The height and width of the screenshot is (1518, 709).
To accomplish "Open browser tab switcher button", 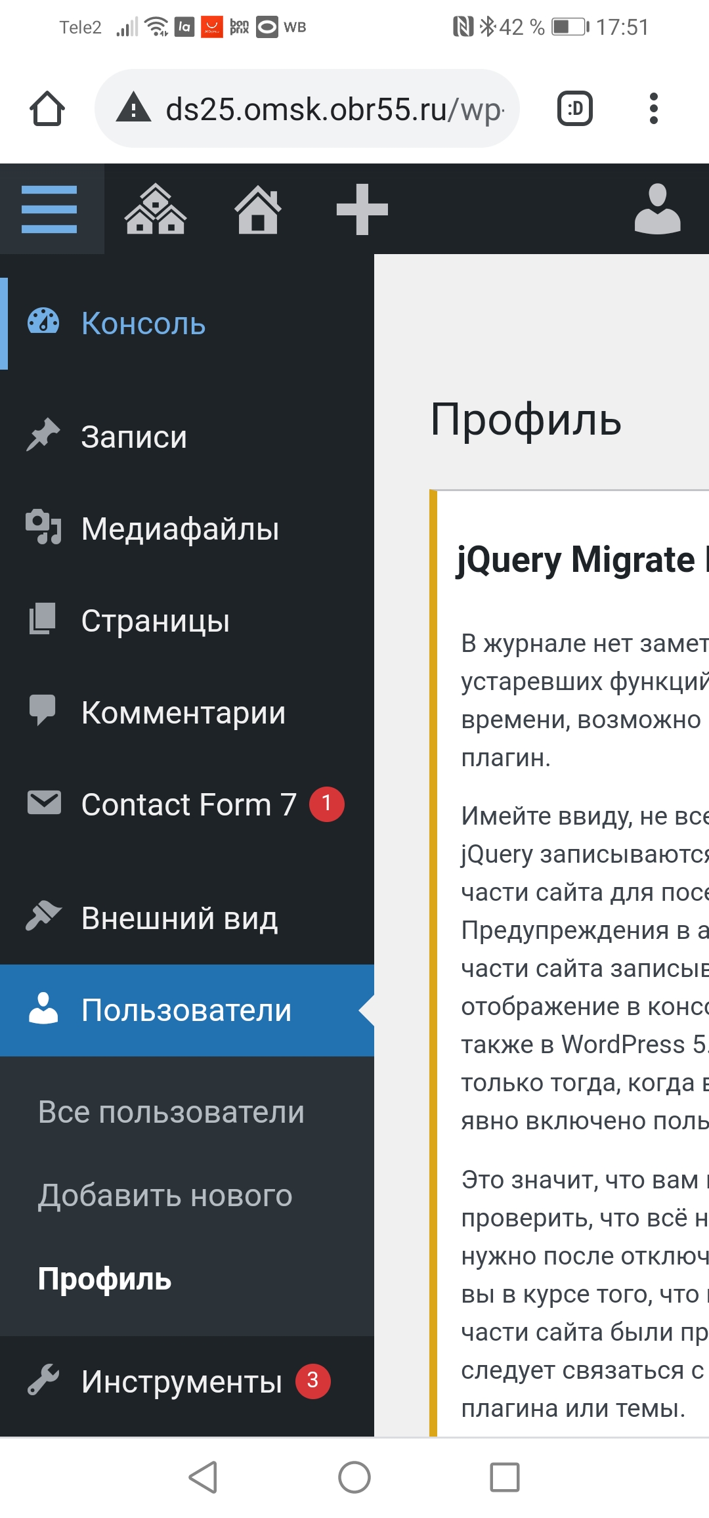I will pos(574,108).
